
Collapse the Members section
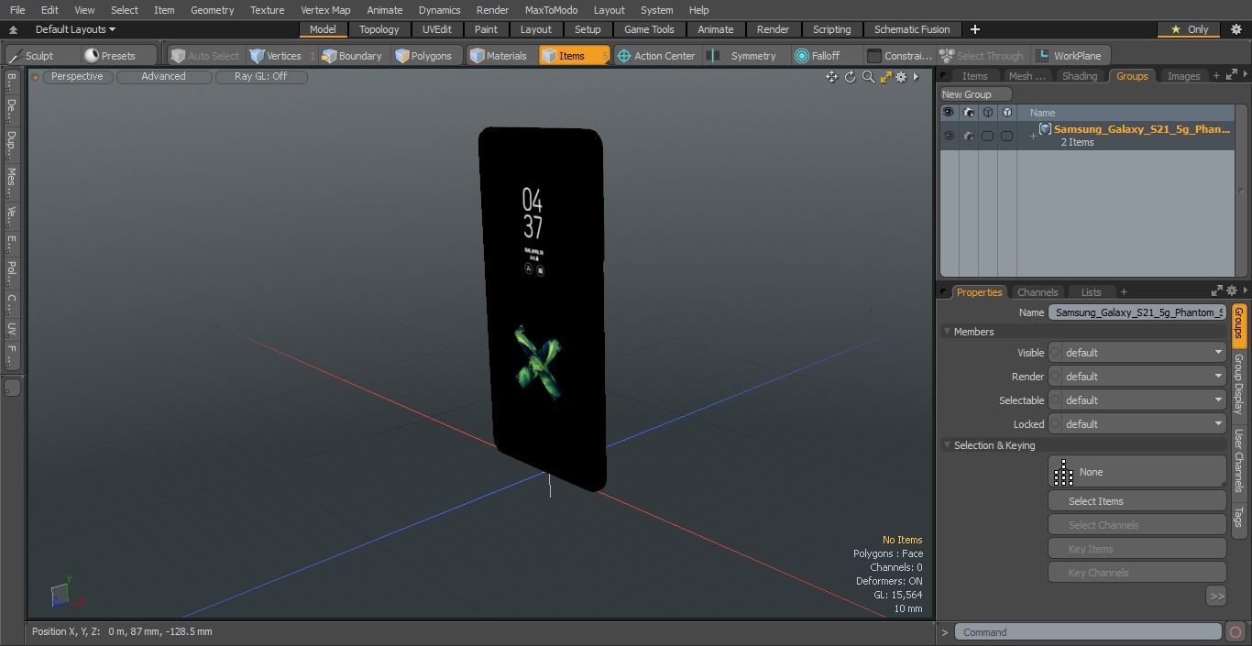tap(947, 332)
